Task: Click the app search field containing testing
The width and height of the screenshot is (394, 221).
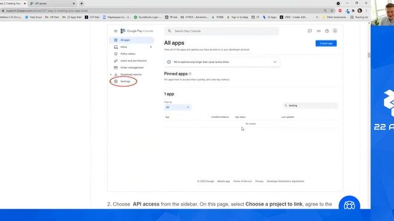Action: pyautogui.click(x=310, y=106)
